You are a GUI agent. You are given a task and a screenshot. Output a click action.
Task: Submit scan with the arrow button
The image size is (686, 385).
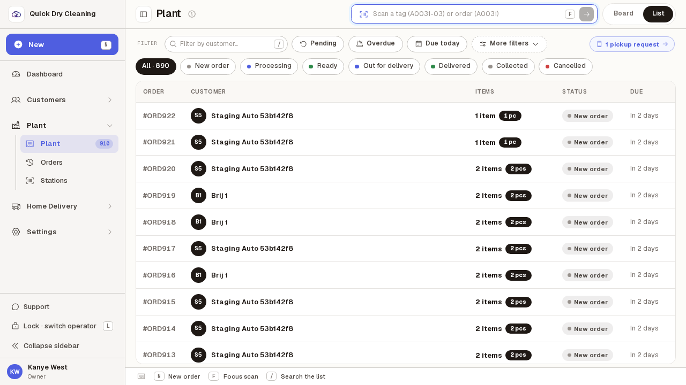click(586, 14)
